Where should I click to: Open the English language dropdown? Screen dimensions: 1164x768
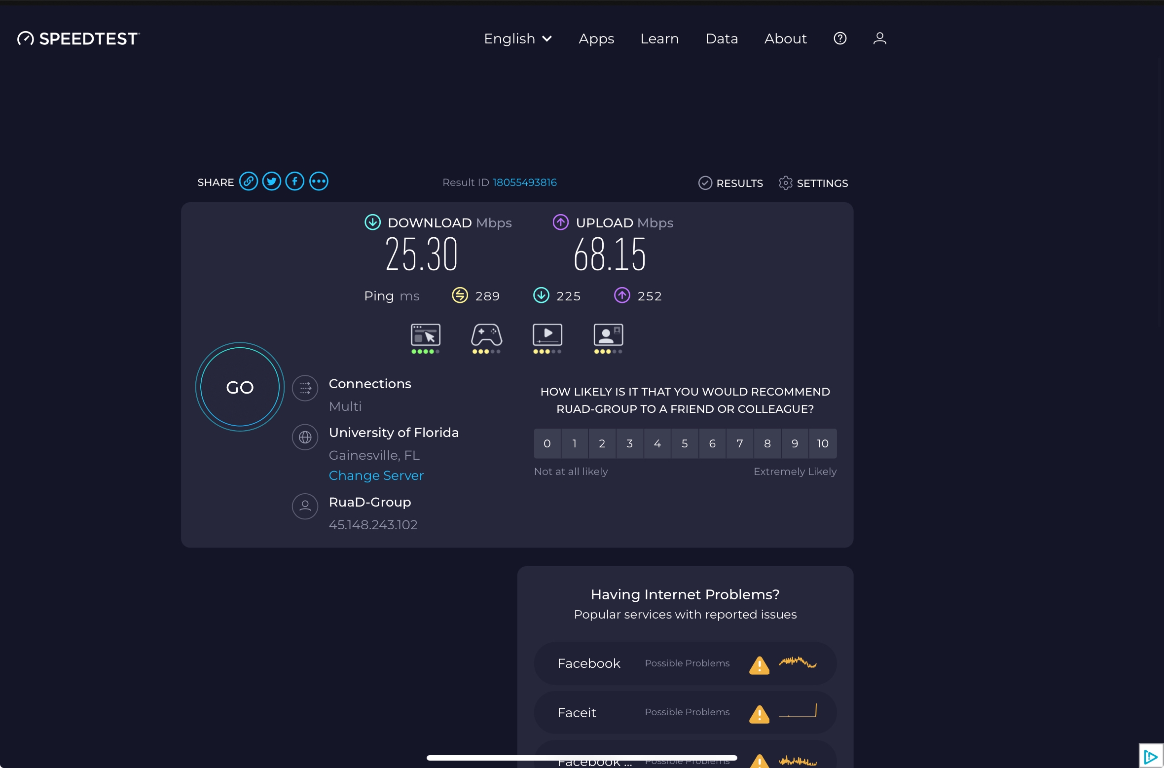click(517, 38)
